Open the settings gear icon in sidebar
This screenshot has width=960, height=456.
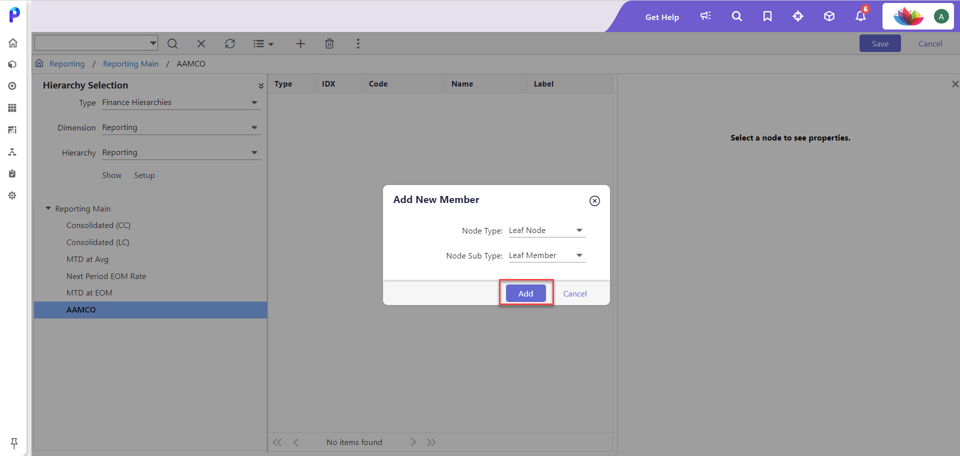click(12, 195)
